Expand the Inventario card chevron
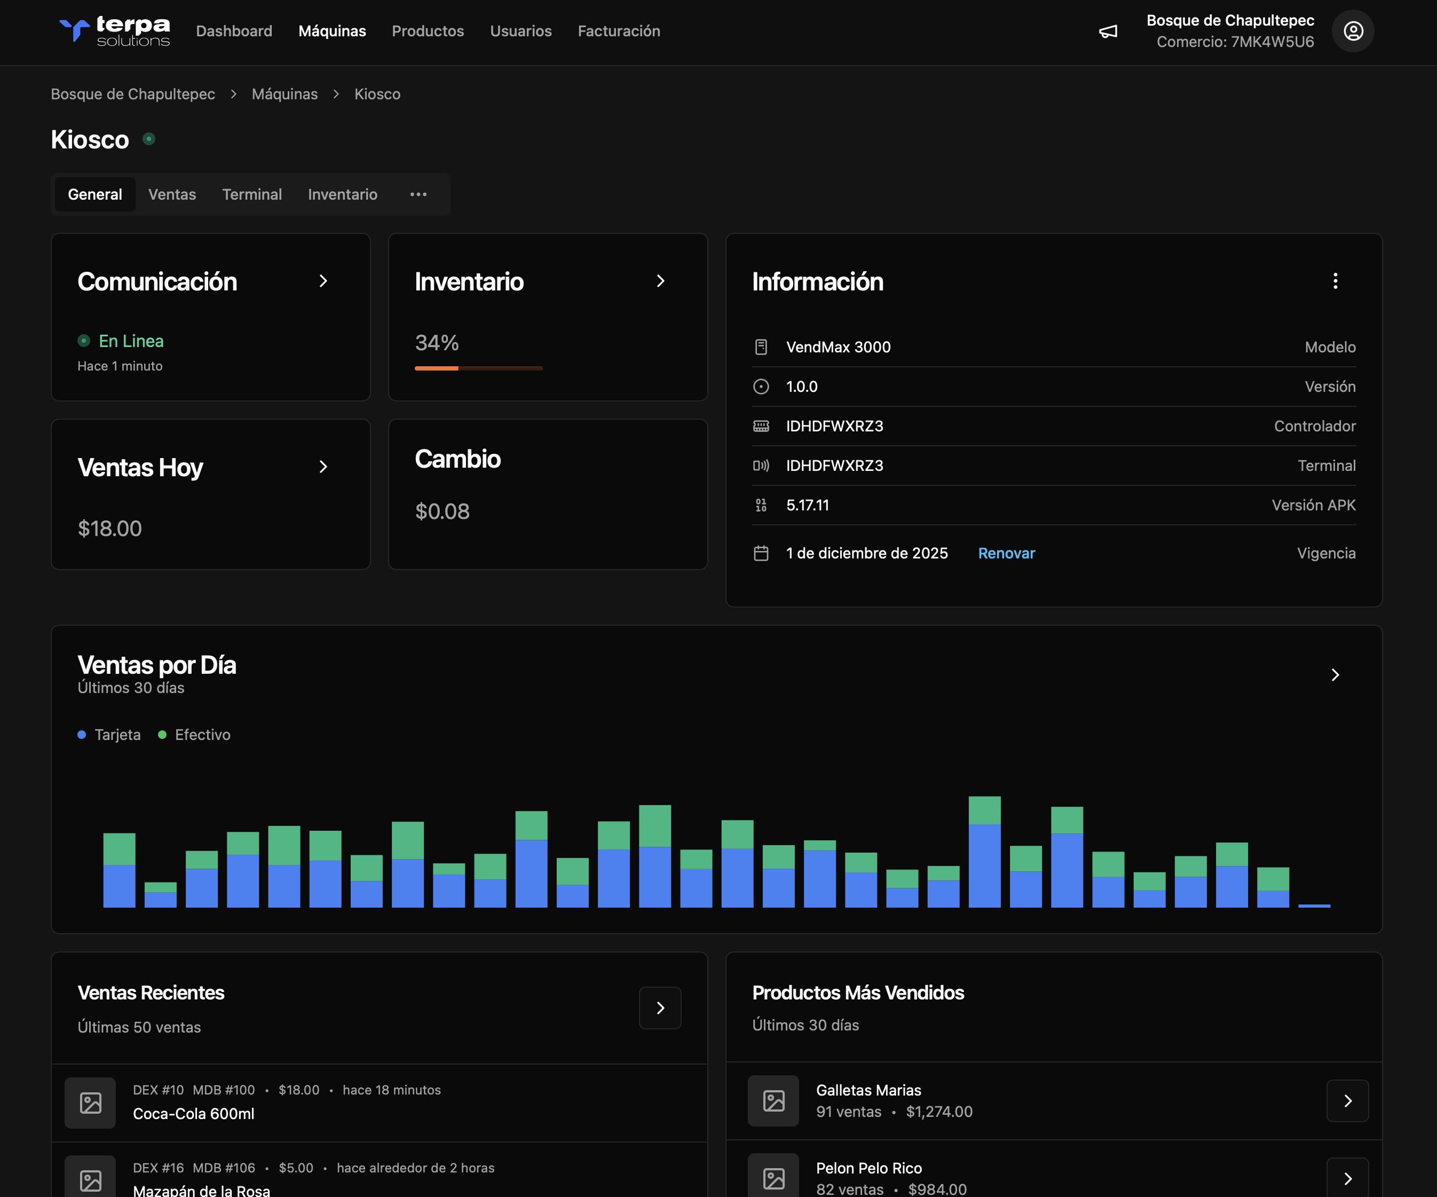Image resolution: width=1437 pixels, height=1197 pixels. (x=660, y=281)
